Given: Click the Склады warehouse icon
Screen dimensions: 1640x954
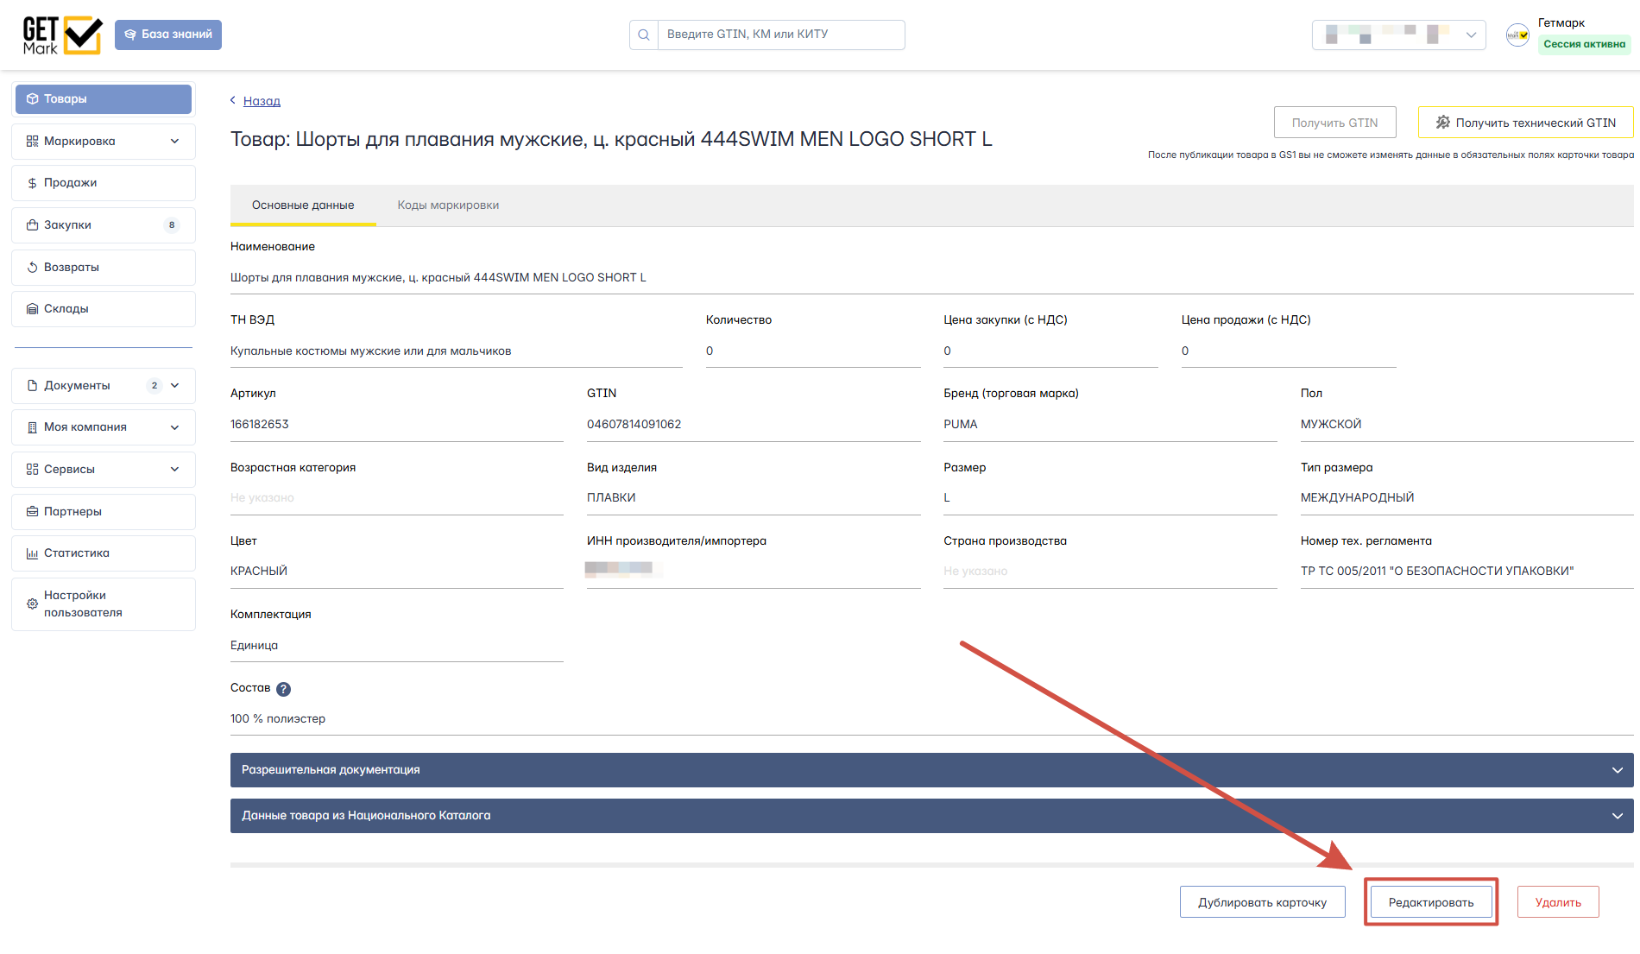Looking at the screenshot, I should click(32, 309).
